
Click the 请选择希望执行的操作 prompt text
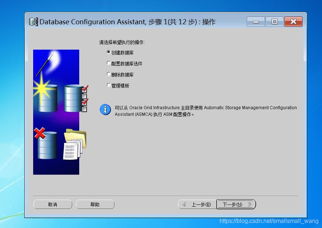(122, 42)
